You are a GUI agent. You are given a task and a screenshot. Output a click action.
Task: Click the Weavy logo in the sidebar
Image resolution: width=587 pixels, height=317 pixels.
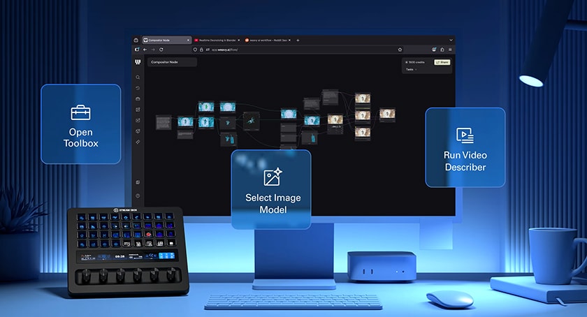click(138, 62)
